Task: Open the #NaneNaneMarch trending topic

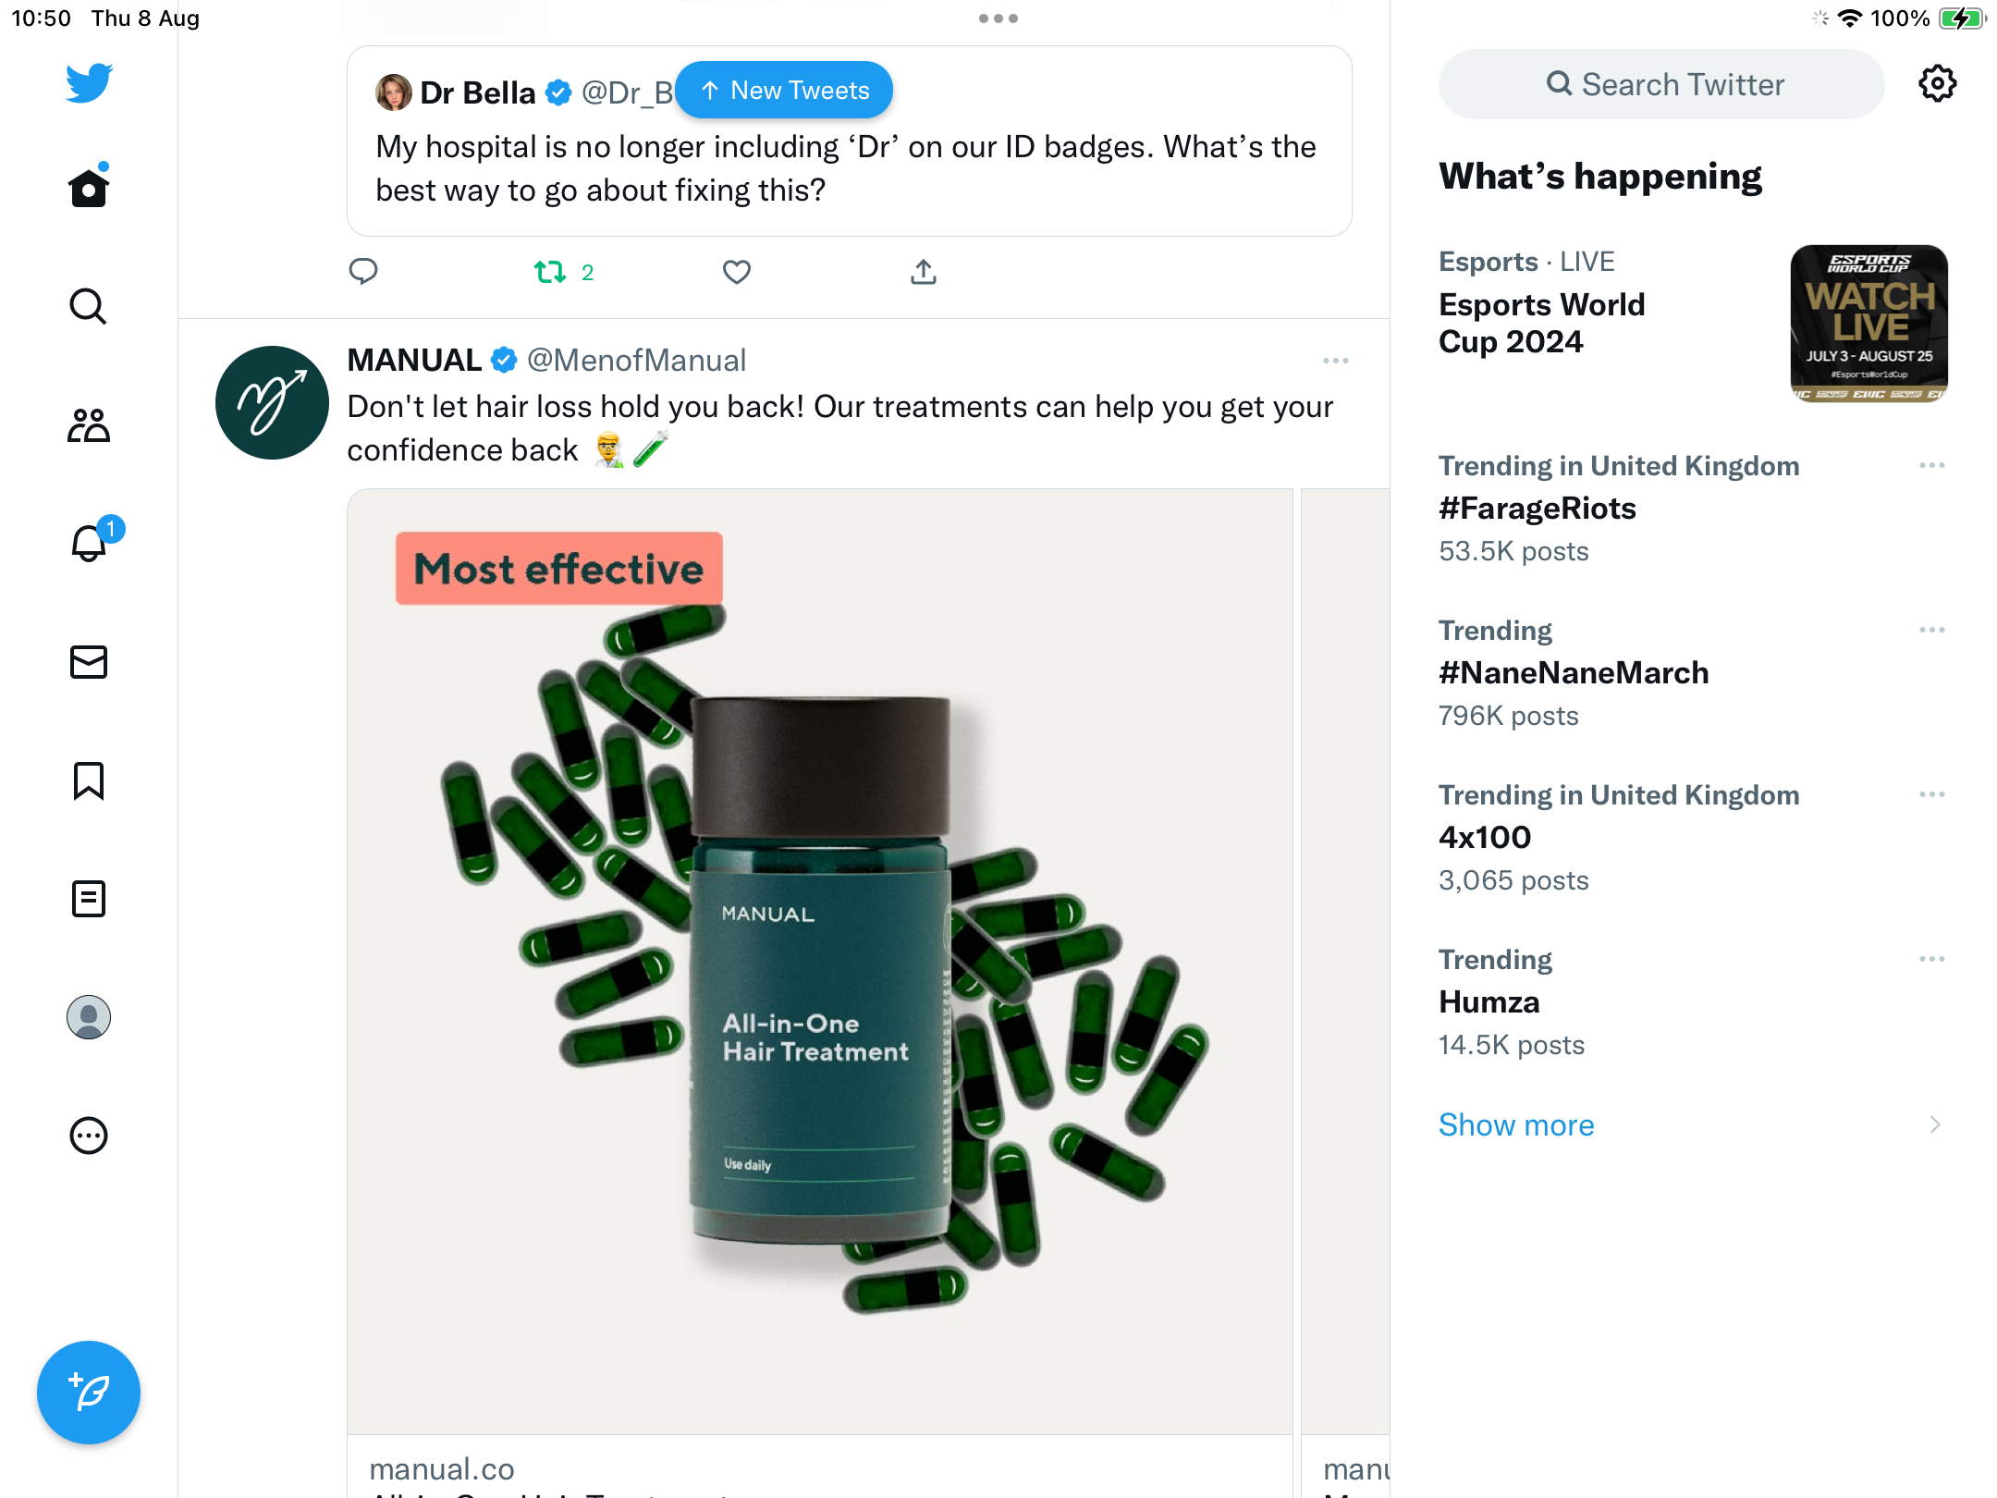Action: pos(1574,672)
